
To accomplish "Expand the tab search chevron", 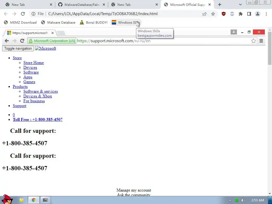I will (240, 5).
